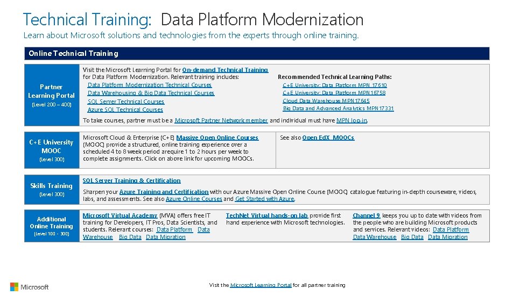Open the Microsoft Virtual Academy link
This screenshot has width=527, height=296.
[x=120, y=215]
